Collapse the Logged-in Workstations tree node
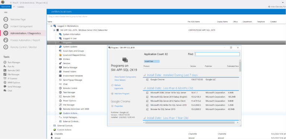The height and width of the screenshot is (139, 286). click(x=51, y=26)
